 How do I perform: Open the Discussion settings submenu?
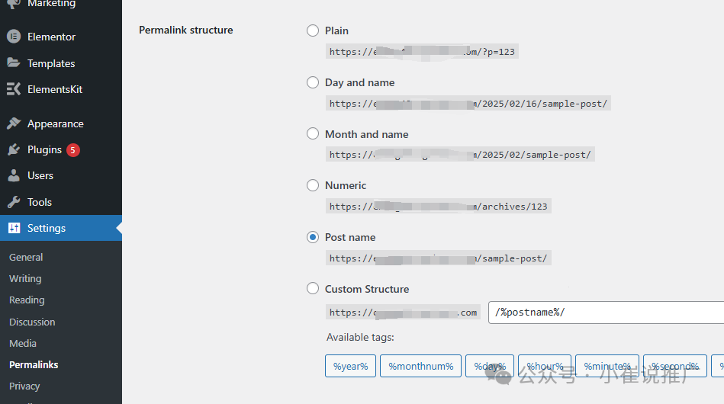[x=32, y=322]
